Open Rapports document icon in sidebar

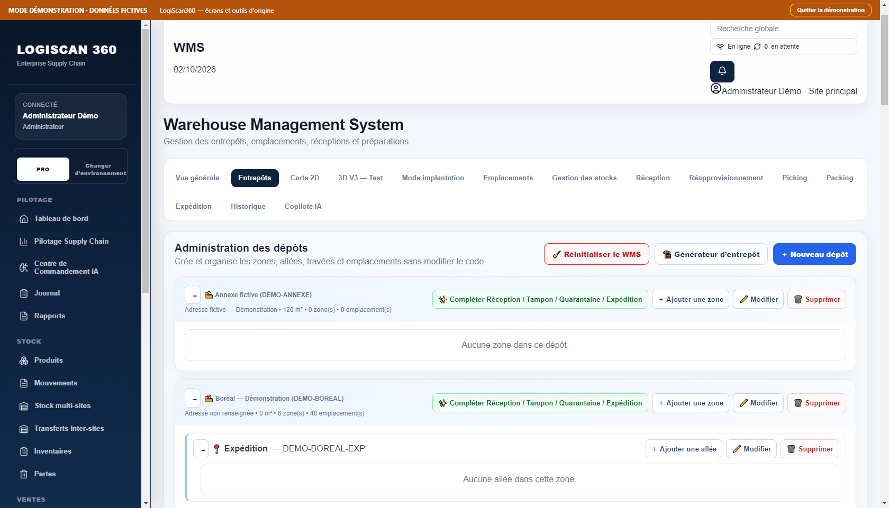click(x=24, y=316)
